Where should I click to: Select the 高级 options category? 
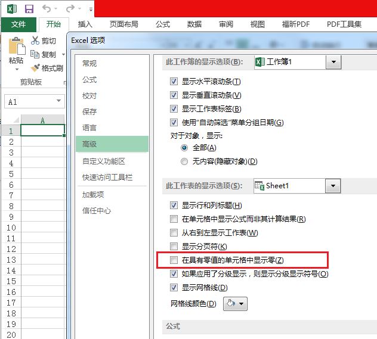112,144
